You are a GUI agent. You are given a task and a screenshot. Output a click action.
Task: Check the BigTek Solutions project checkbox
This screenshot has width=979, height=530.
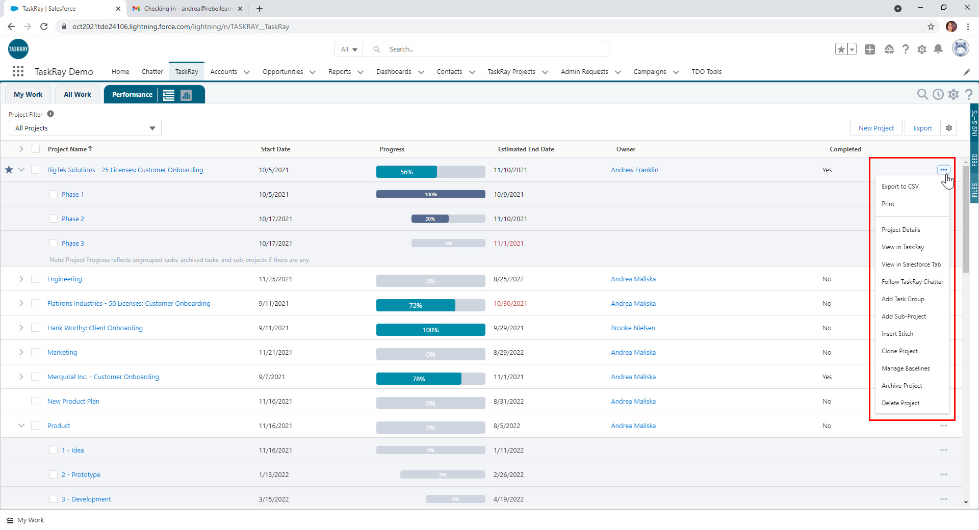click(35, 170)
